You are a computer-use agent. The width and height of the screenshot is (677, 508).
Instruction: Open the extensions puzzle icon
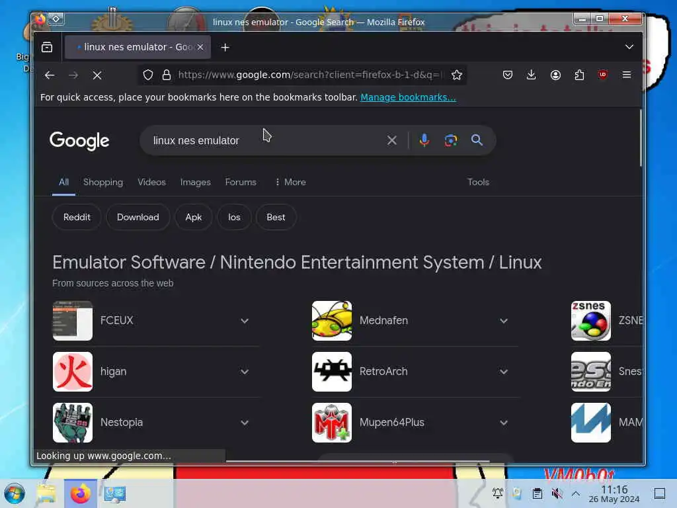[579, 75]
